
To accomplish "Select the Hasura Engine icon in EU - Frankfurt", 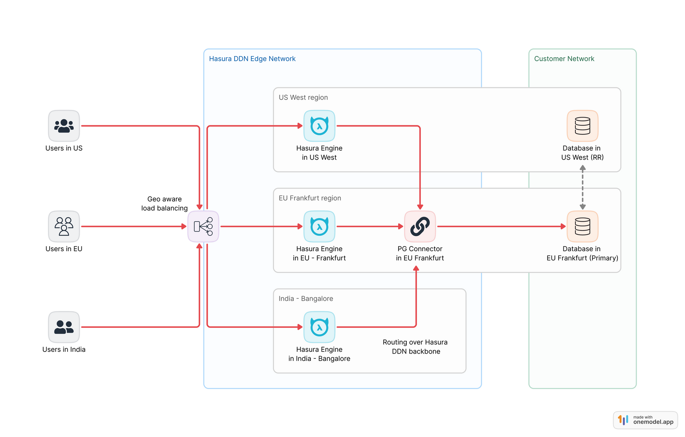I will point(319,226).
